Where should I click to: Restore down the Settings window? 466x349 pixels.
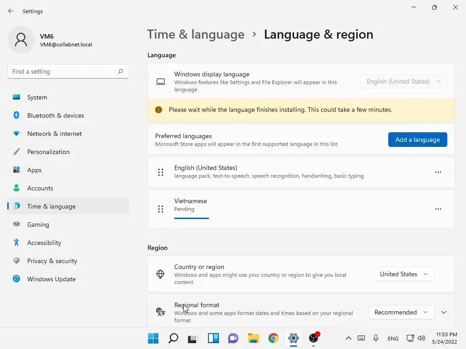(435, 7)
